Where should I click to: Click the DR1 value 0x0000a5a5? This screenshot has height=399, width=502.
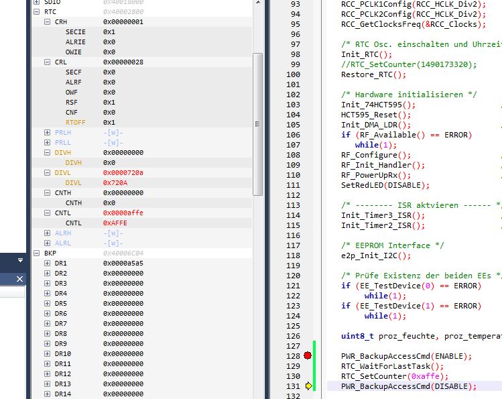[x=123, y=264]
